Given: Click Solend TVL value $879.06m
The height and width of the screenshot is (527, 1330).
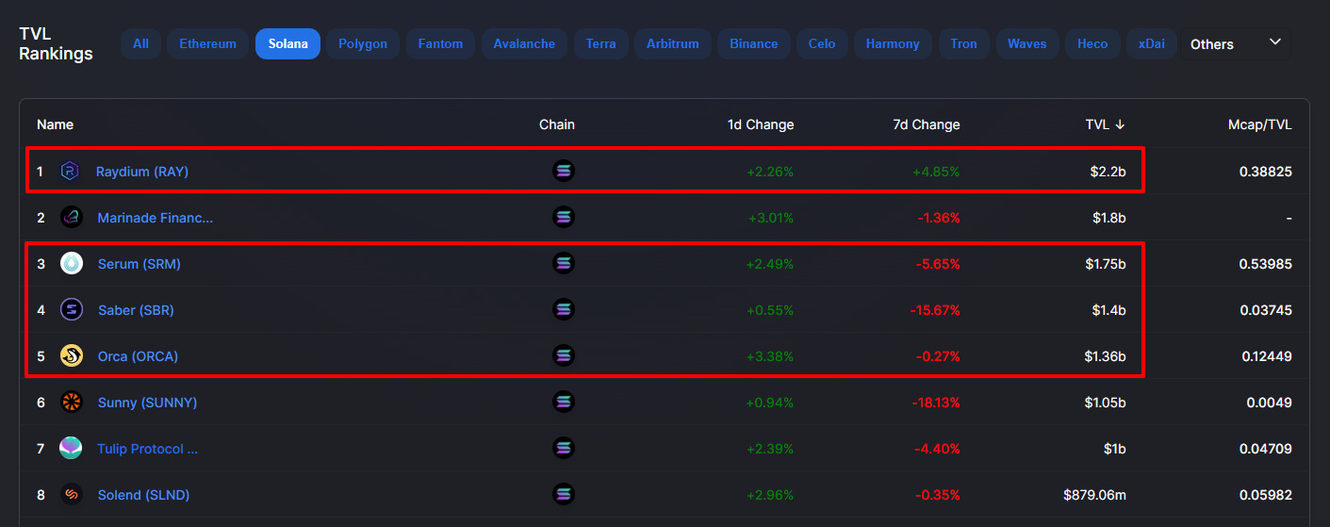Looking at the screenshot, I should point(1094,495).
